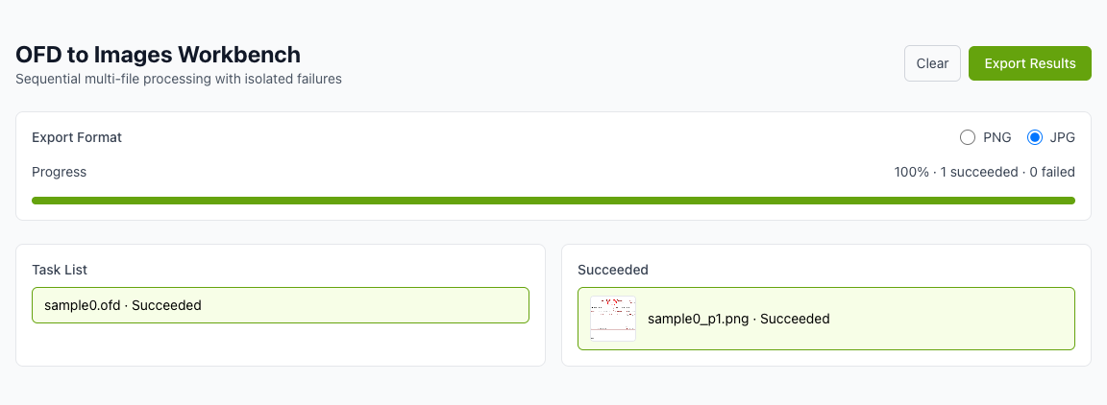This screenshot has height=405, width=1107.
Task: Click the 100% succeeded status text
Action: [984, 172]
